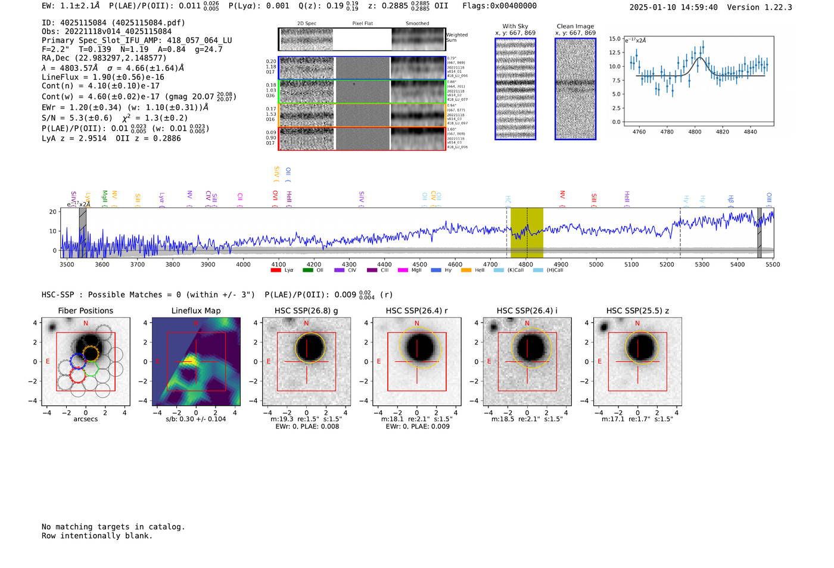Screen dimensions: 834x568
Task: Click the red dashed fiber circle in Fiber Positions
Action: (78, 375)
